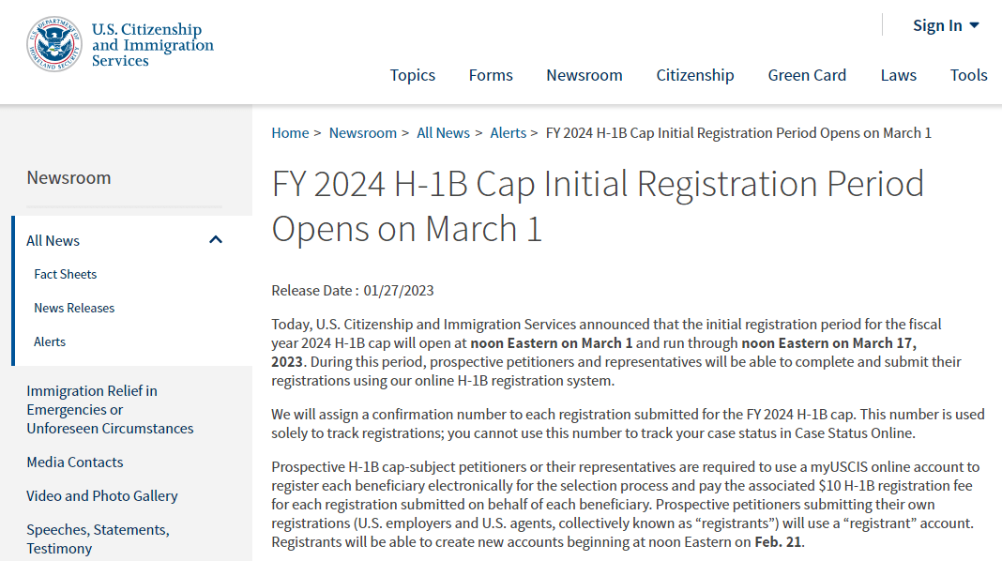
Task: Select Fact Sheets in the sidebar
Action: (x=65, y=273)
